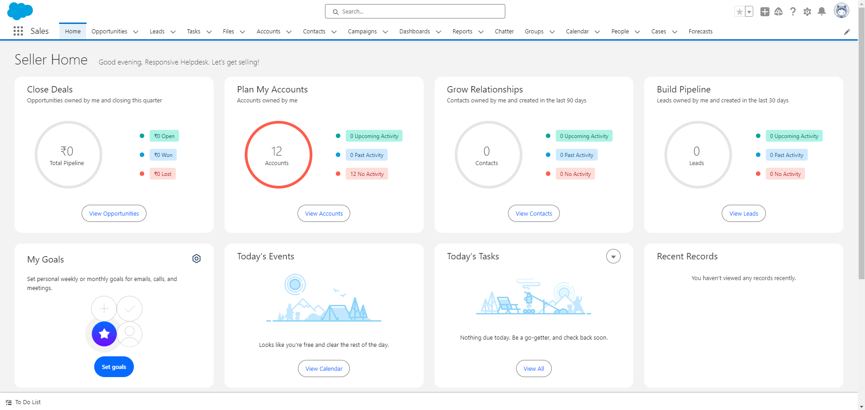
Task: Click the ₹0 Lost pipeline badge
Action: click(x=163, y=174)
